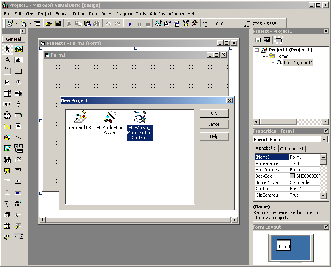Click the Properties list scroll-up arrow

click(323, 157)
